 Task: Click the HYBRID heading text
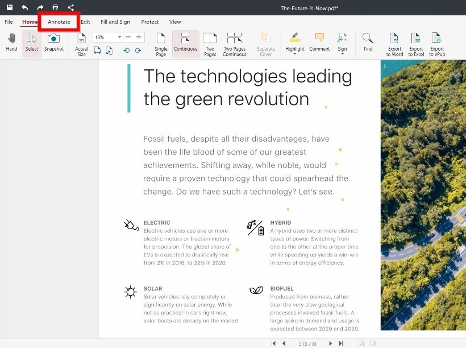click(x=281, y=222)
